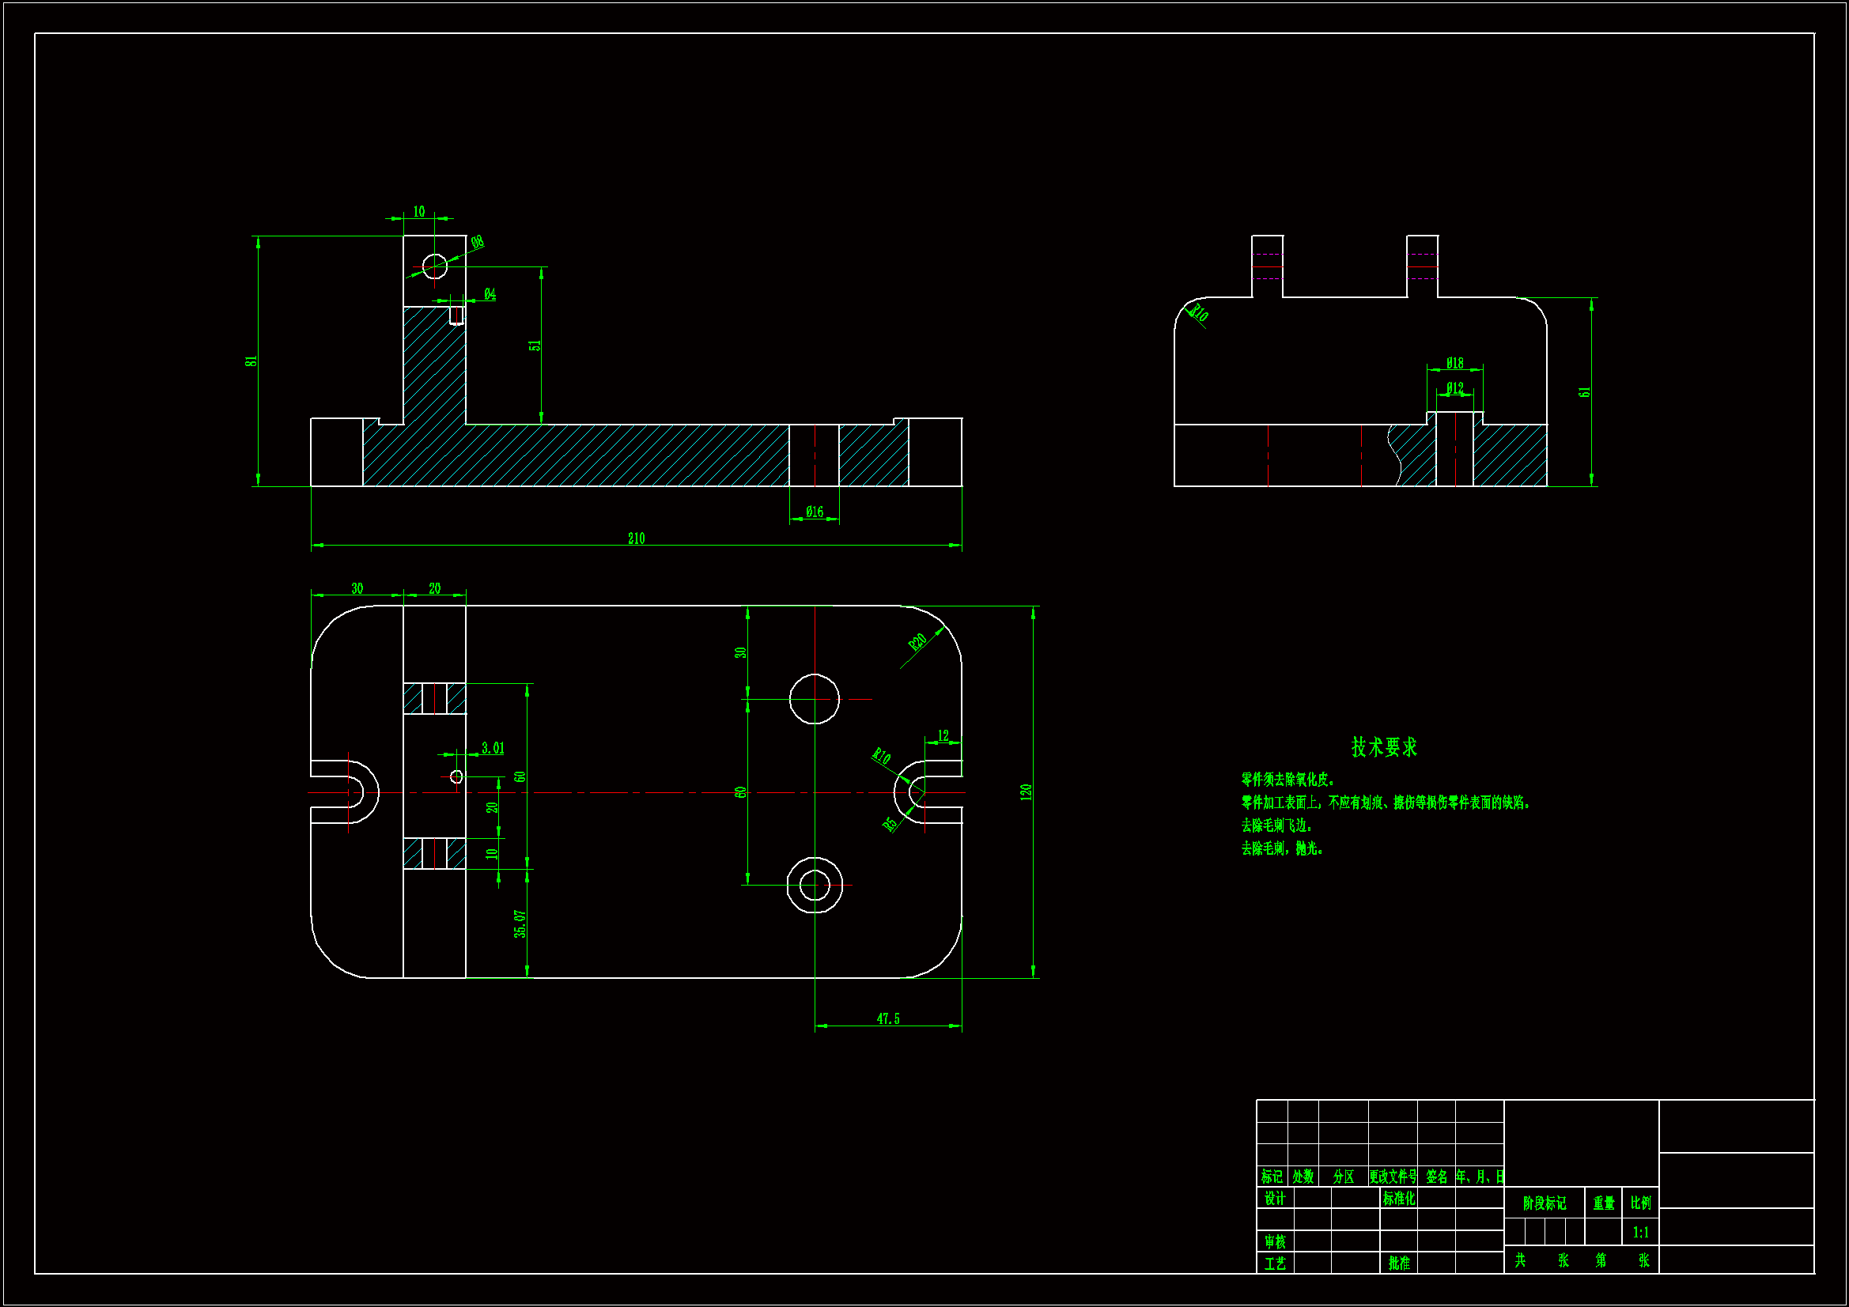Click the Ø8 hole dimension label

tap(478, 242)
